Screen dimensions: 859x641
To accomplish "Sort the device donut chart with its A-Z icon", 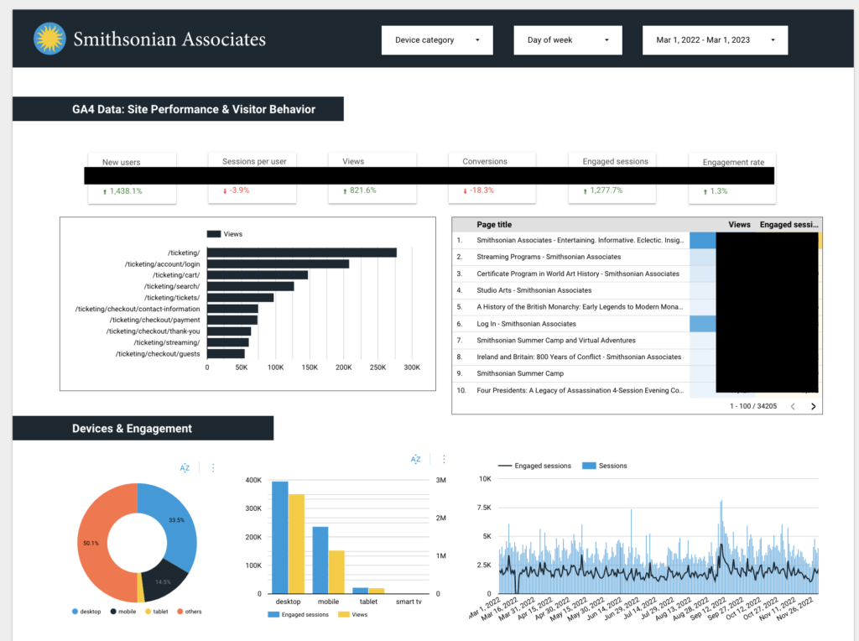I will tap(185, 467).
